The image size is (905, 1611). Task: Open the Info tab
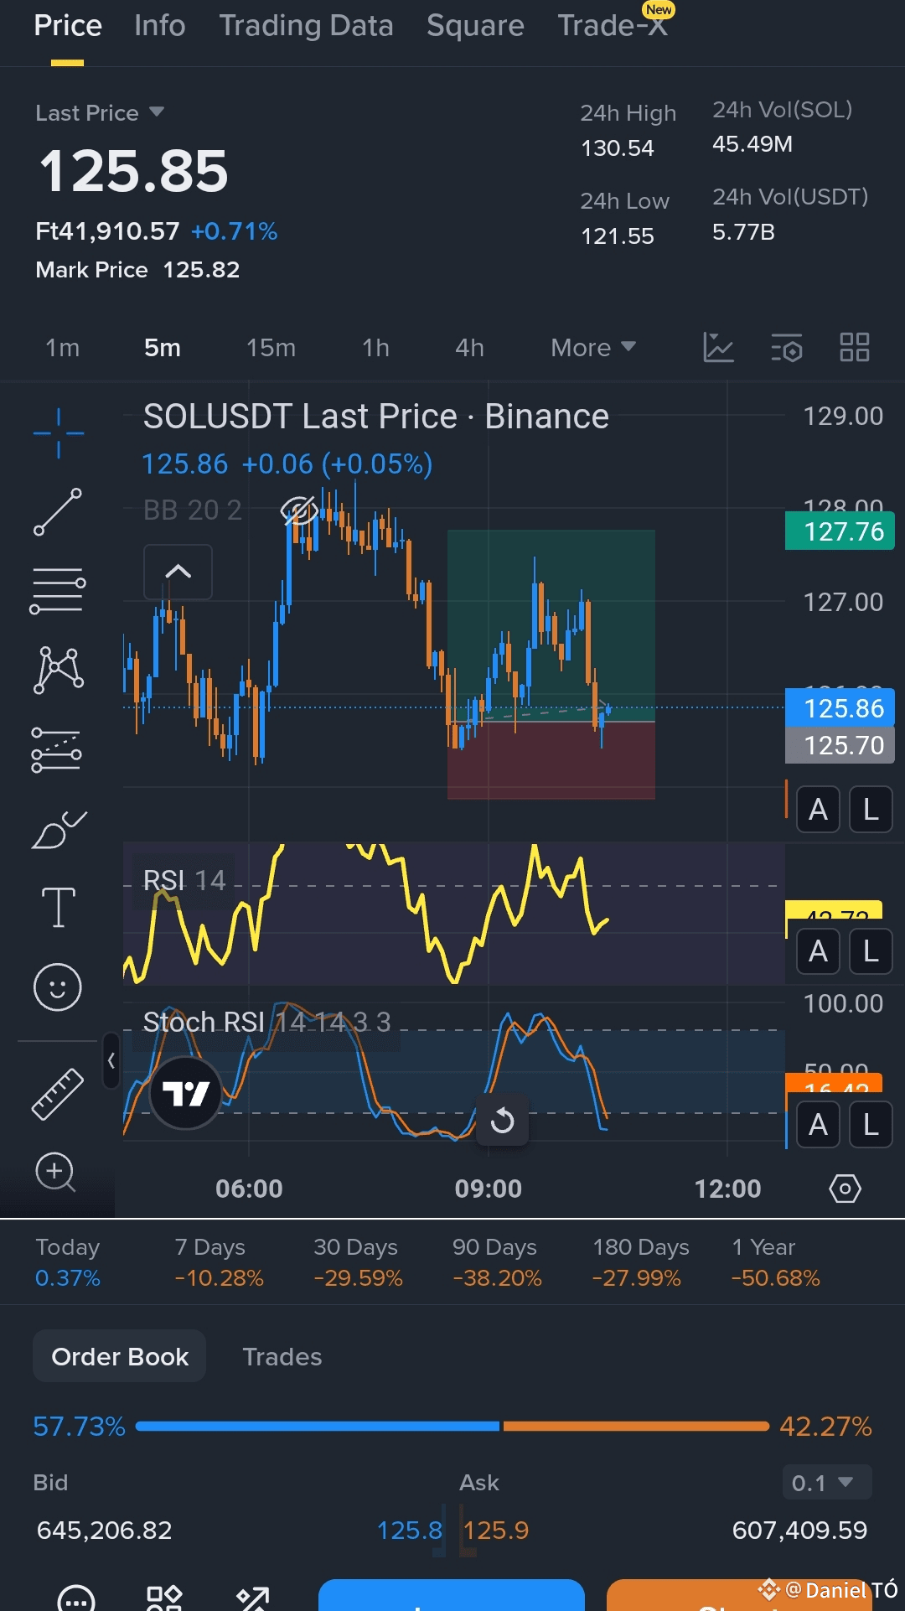point(159,26)
